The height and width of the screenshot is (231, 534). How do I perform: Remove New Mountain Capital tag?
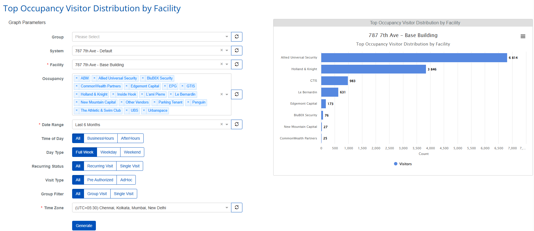(x=77, y=102)
